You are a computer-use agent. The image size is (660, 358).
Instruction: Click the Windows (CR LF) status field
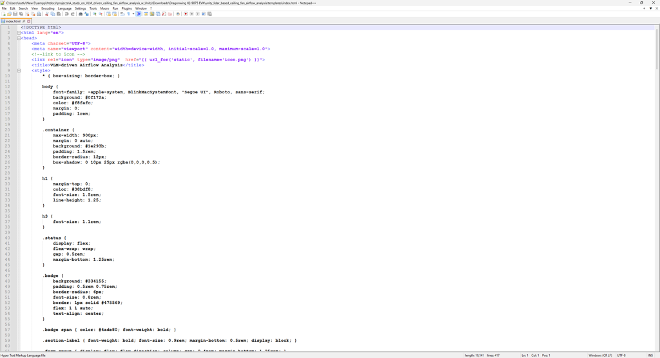pyautogui.click(x=600, y=355)
